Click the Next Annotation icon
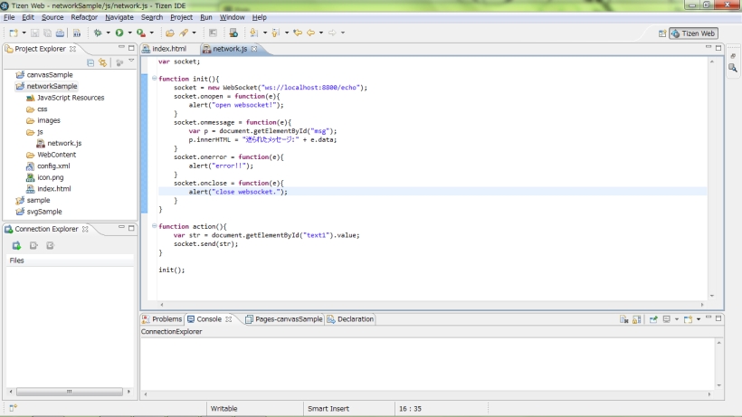 (253, 33)
